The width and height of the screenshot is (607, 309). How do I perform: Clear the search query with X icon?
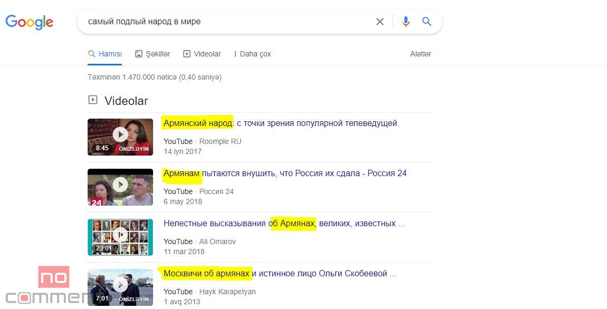pyautogui.click(x=380, y=22)
